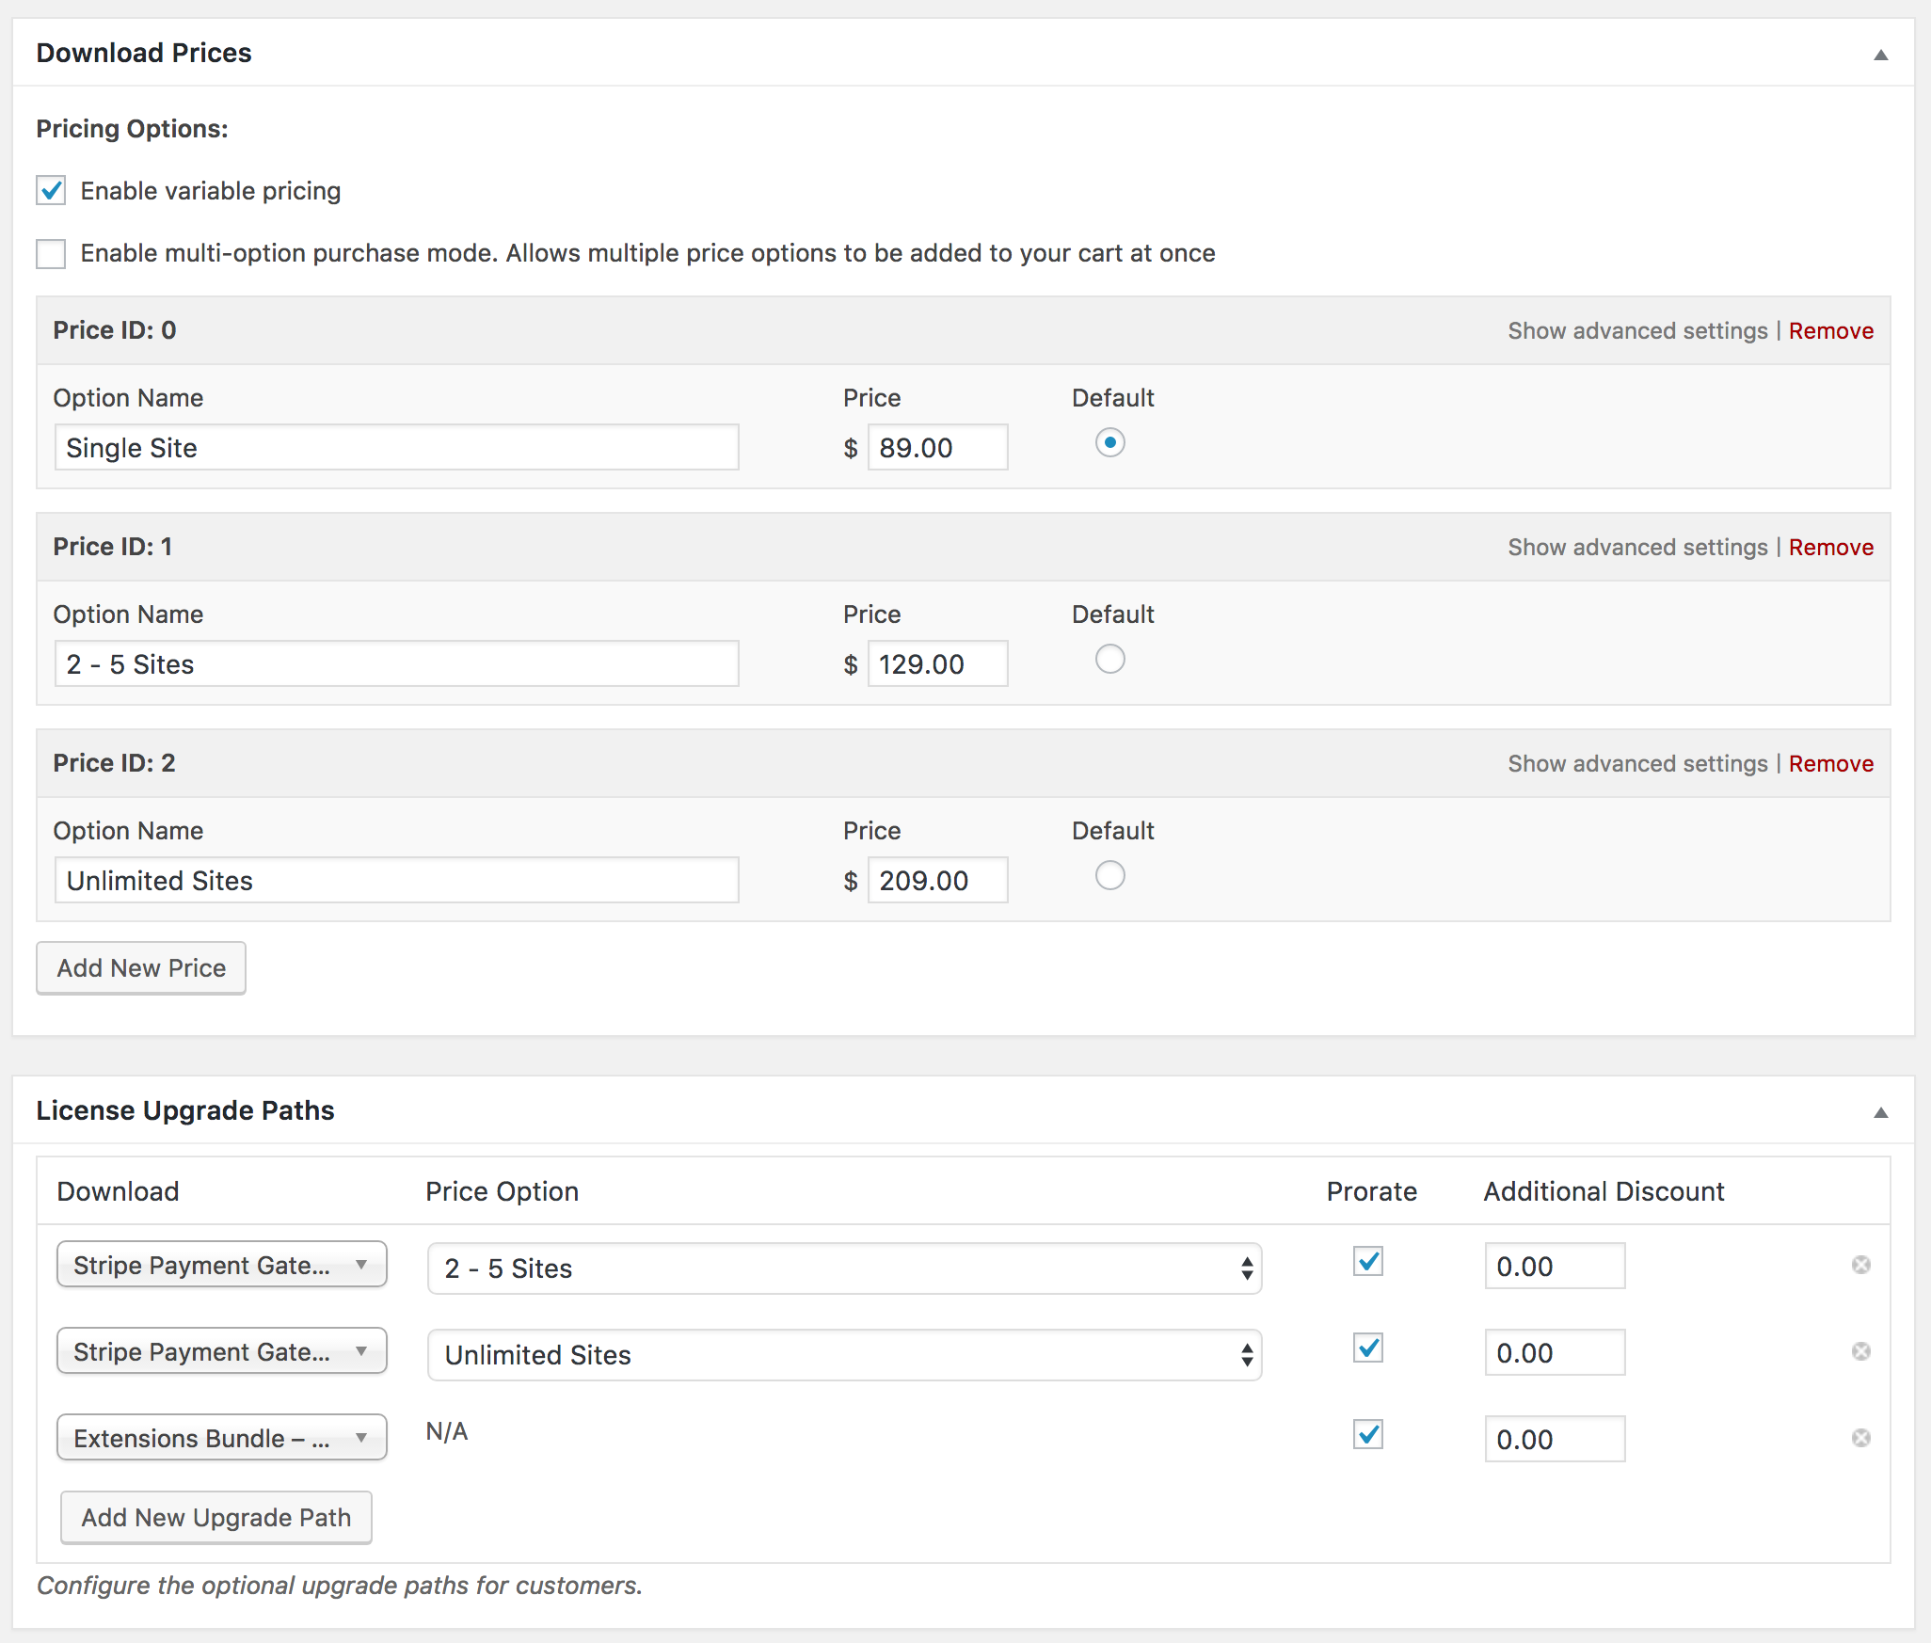Enable multi-option purchase mode checkbox
1931x1643 pixels.
point(51,253)
